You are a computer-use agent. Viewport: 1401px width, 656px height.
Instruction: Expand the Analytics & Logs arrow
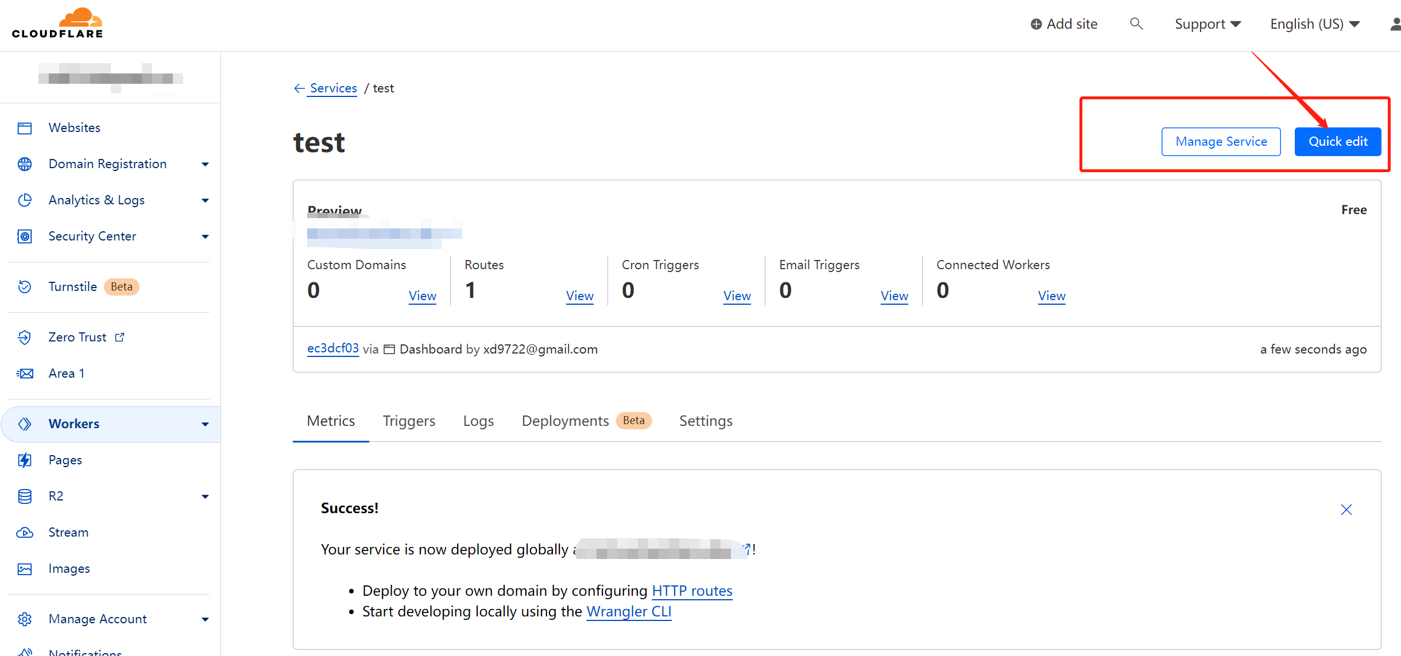coord(205,201)
